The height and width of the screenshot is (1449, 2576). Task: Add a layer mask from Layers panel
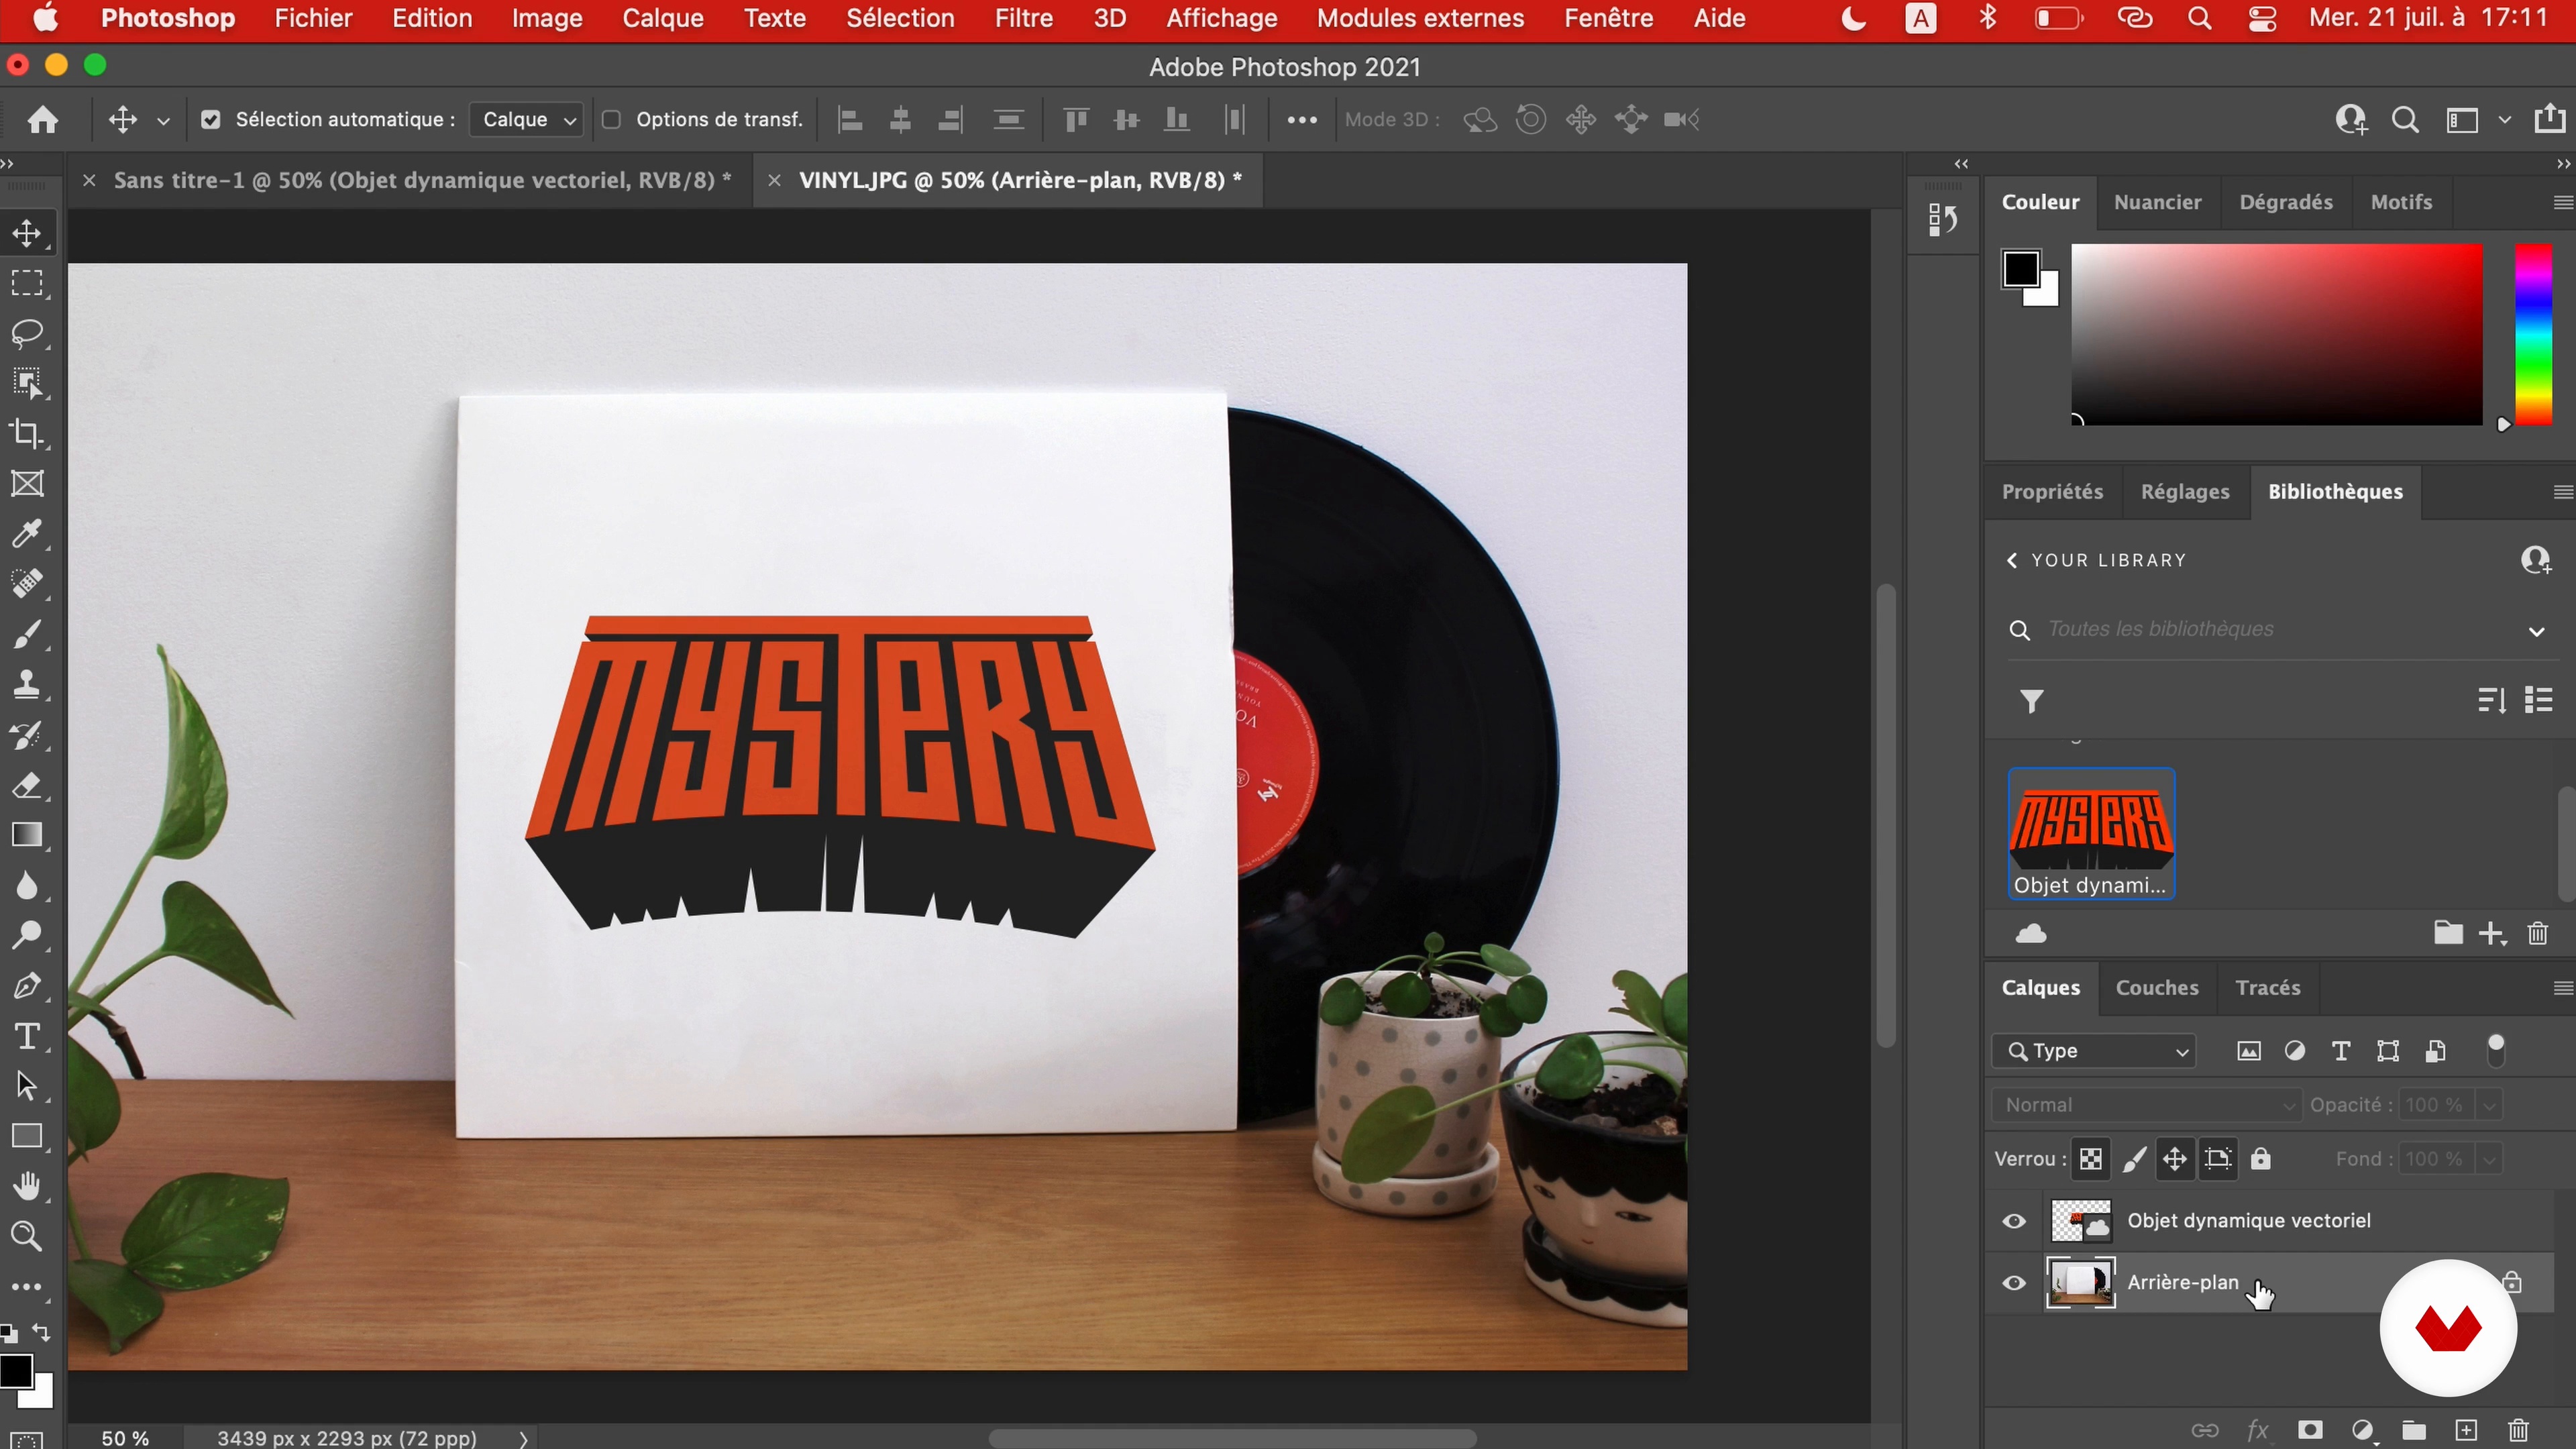pyautogui.click(x=2310, y=1430)
